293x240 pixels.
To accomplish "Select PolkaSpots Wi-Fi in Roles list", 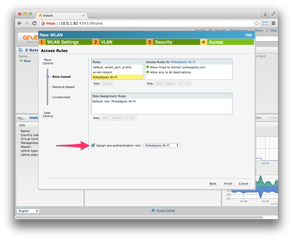I will point(117,77).
